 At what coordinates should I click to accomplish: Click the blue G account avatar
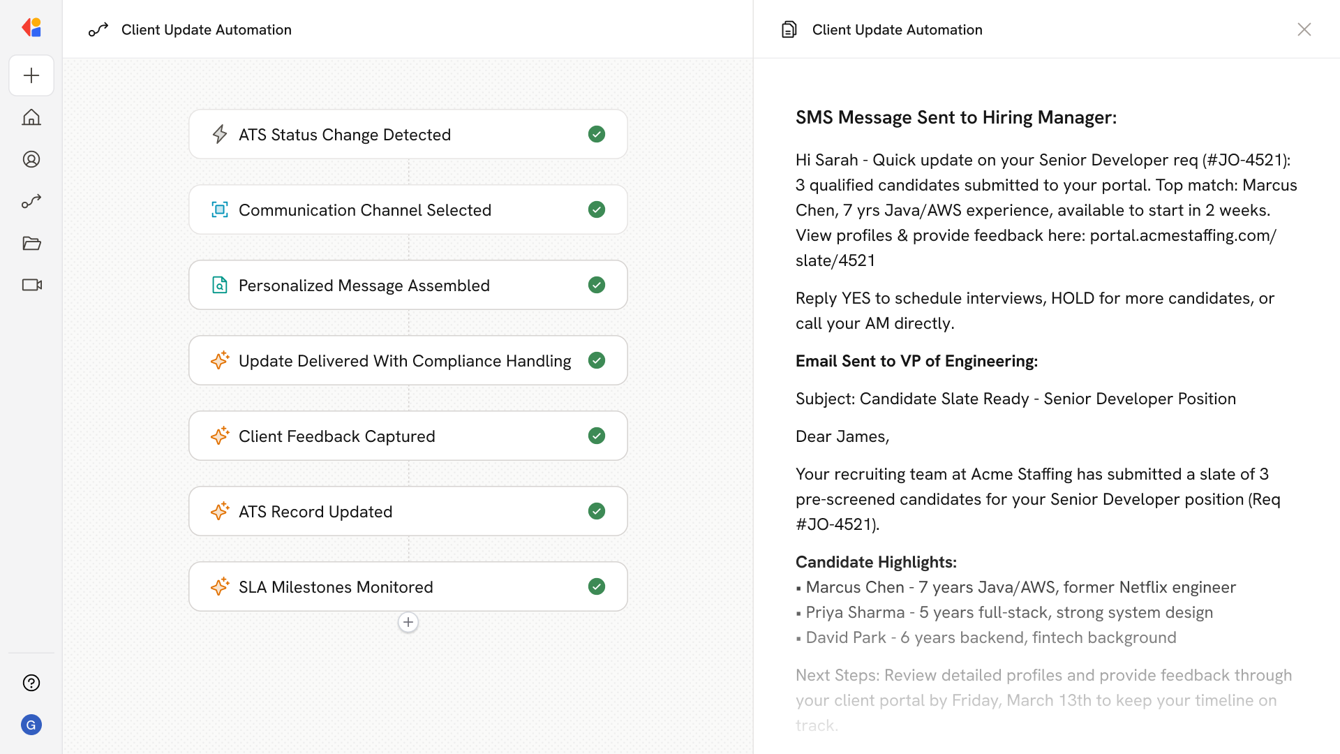click(x=31, y=725)
